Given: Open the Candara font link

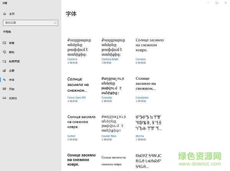Looking at the screenshot, I should point(141,59).
